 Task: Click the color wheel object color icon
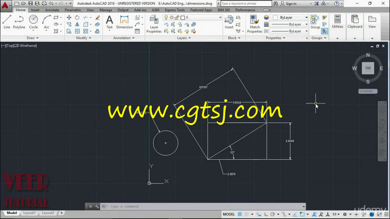coord(266,18)
